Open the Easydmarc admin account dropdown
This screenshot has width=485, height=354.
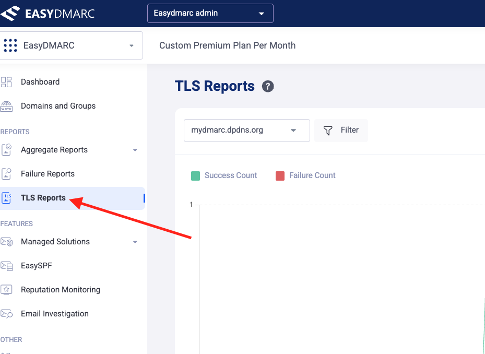point(210,13)
